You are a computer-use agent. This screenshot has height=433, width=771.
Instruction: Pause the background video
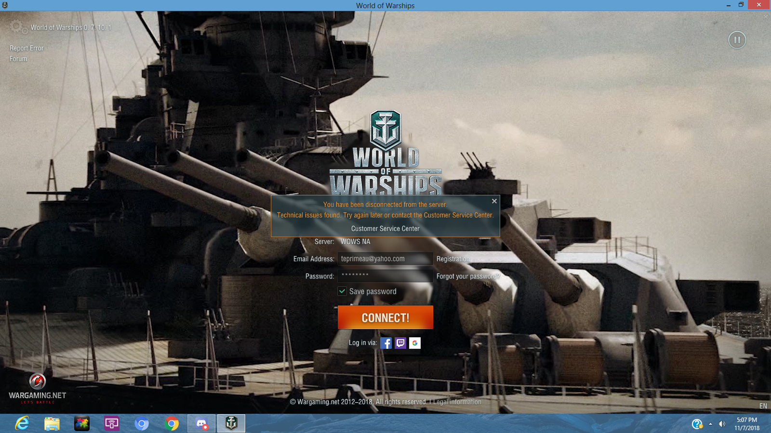tap(737, 40)
